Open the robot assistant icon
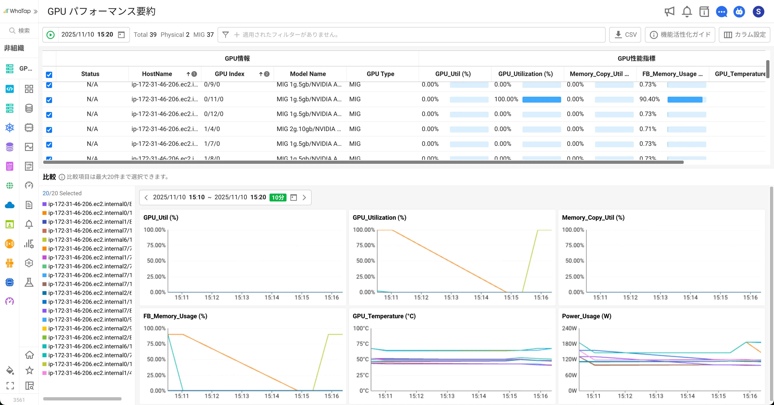 [x=739, y=12]
